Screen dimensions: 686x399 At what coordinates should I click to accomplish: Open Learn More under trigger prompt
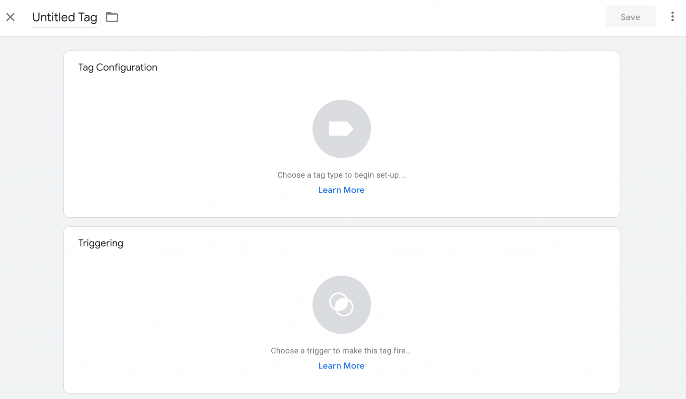341,366
